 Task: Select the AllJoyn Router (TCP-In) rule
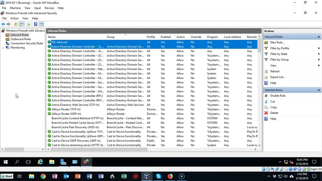[66, 109]
